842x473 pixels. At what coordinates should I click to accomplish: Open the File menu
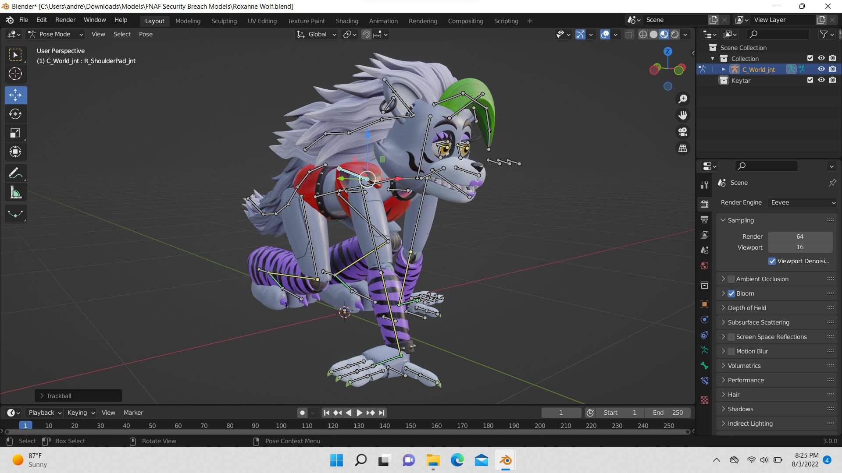pyautogui.click(x=24, y=20)
